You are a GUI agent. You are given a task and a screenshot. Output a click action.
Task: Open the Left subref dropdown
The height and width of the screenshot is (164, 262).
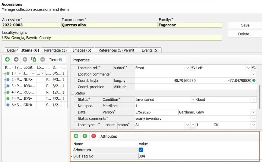[x=248, y=68]
